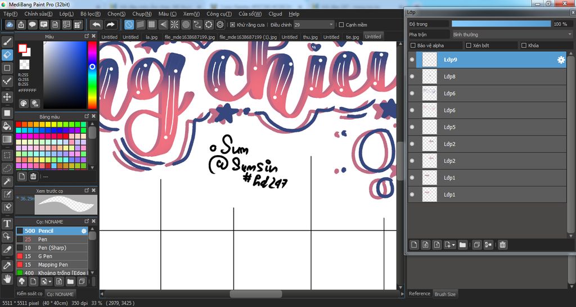Screen dimensions: 576x307
Task: Swap to the transparent color swatch
Action: [24, 65]
